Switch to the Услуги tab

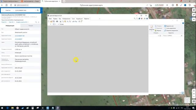(31, 26)
